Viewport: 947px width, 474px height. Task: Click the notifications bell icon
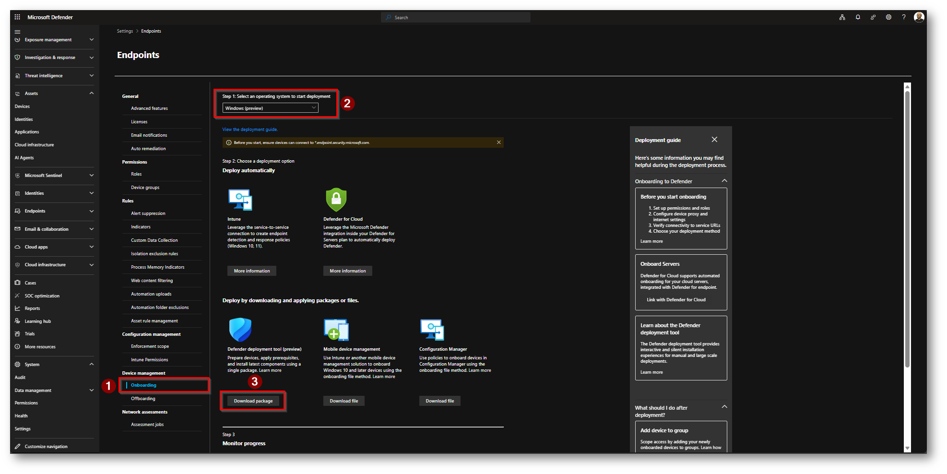[x=858, y=17]
